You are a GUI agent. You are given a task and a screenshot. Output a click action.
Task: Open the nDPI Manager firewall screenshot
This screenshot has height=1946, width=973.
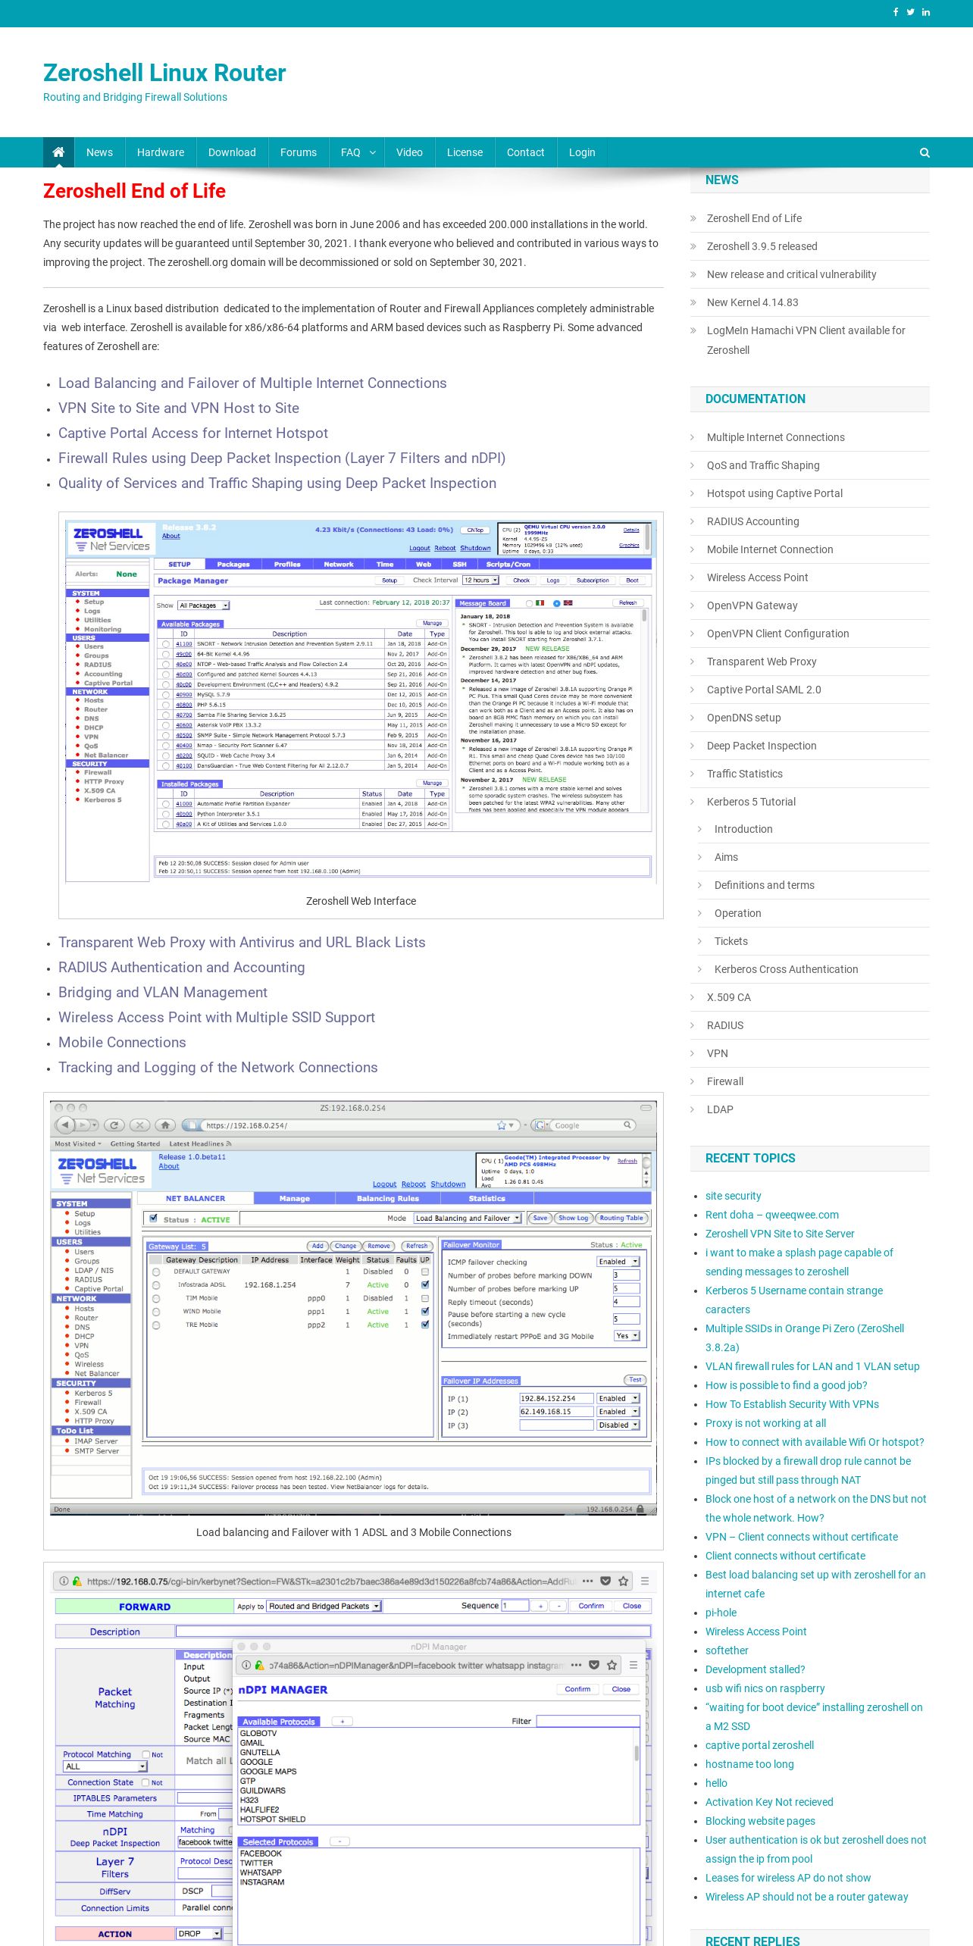[x=353, y=1757]
